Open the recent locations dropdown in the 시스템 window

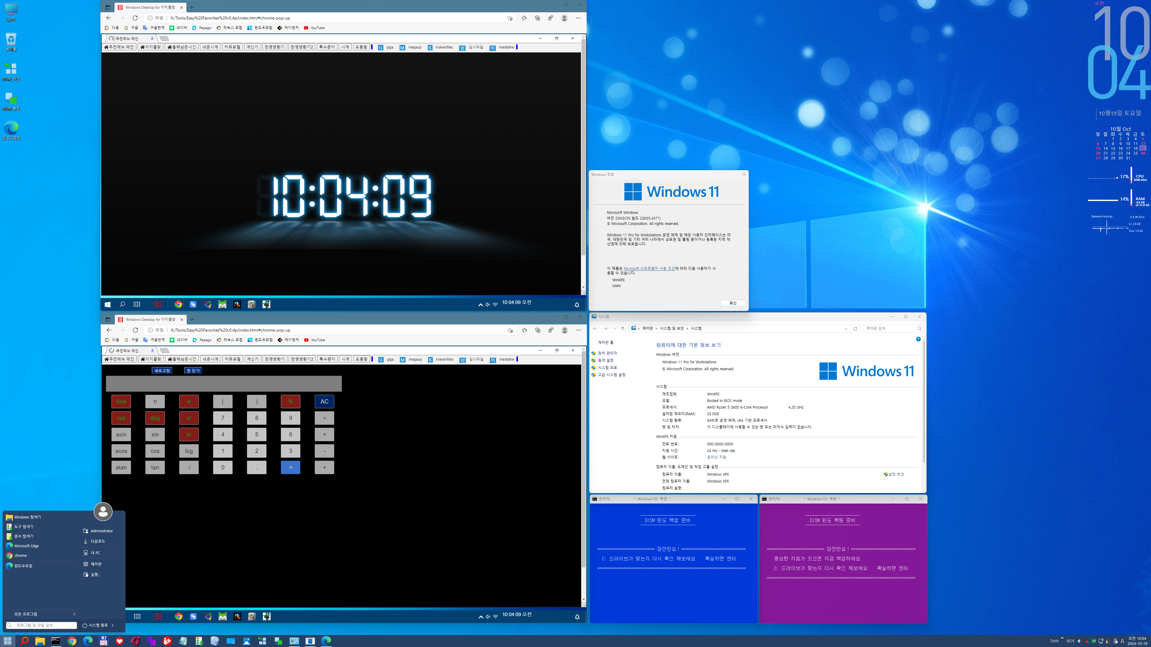point(615,329)
